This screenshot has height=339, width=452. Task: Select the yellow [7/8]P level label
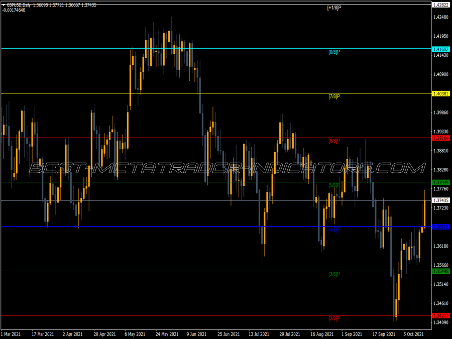[334, 96]
